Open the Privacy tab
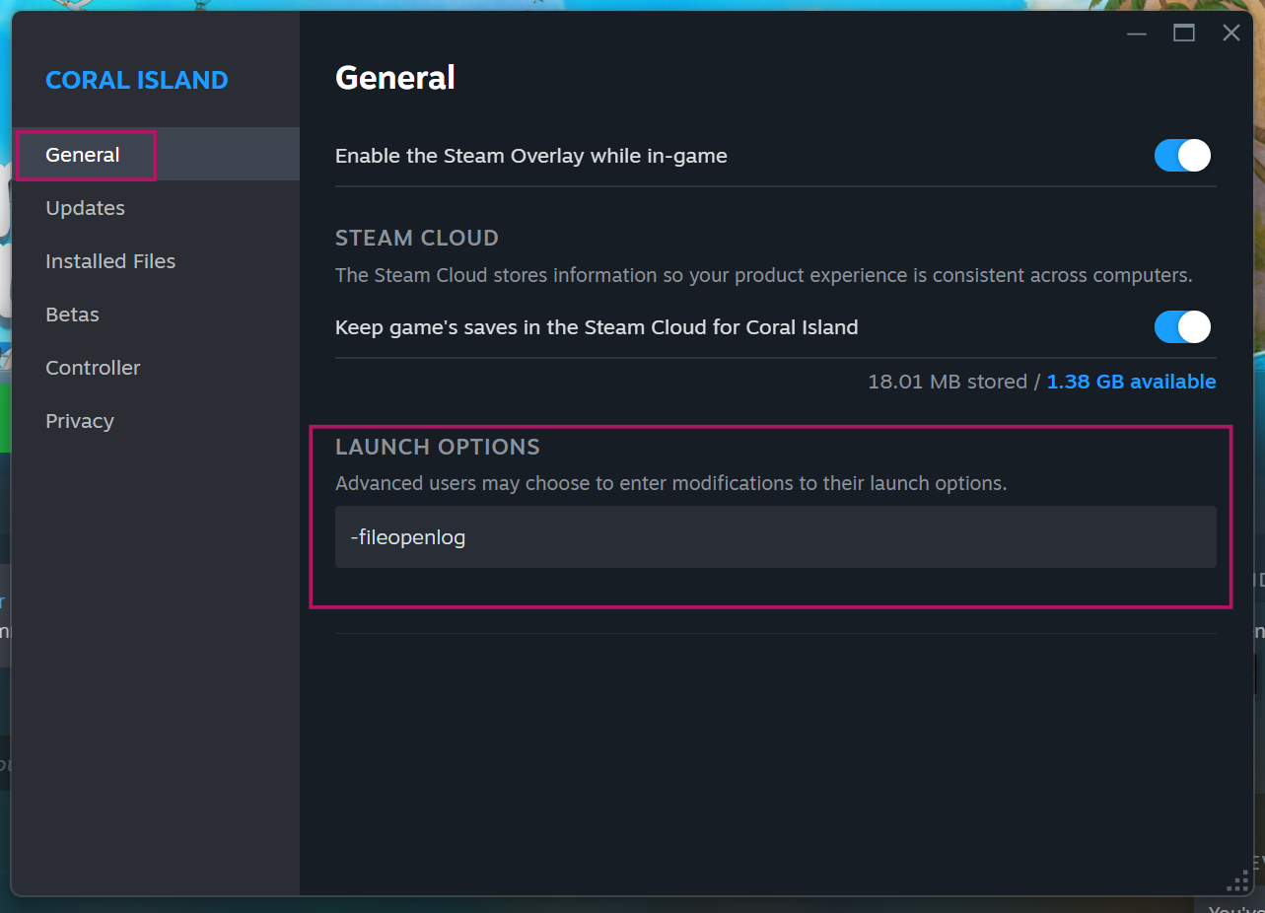 [156, 421]
